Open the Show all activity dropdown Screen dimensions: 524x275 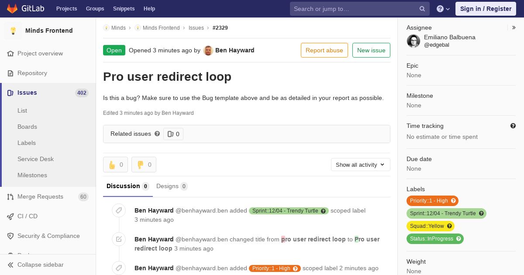(x=360, y=165)
